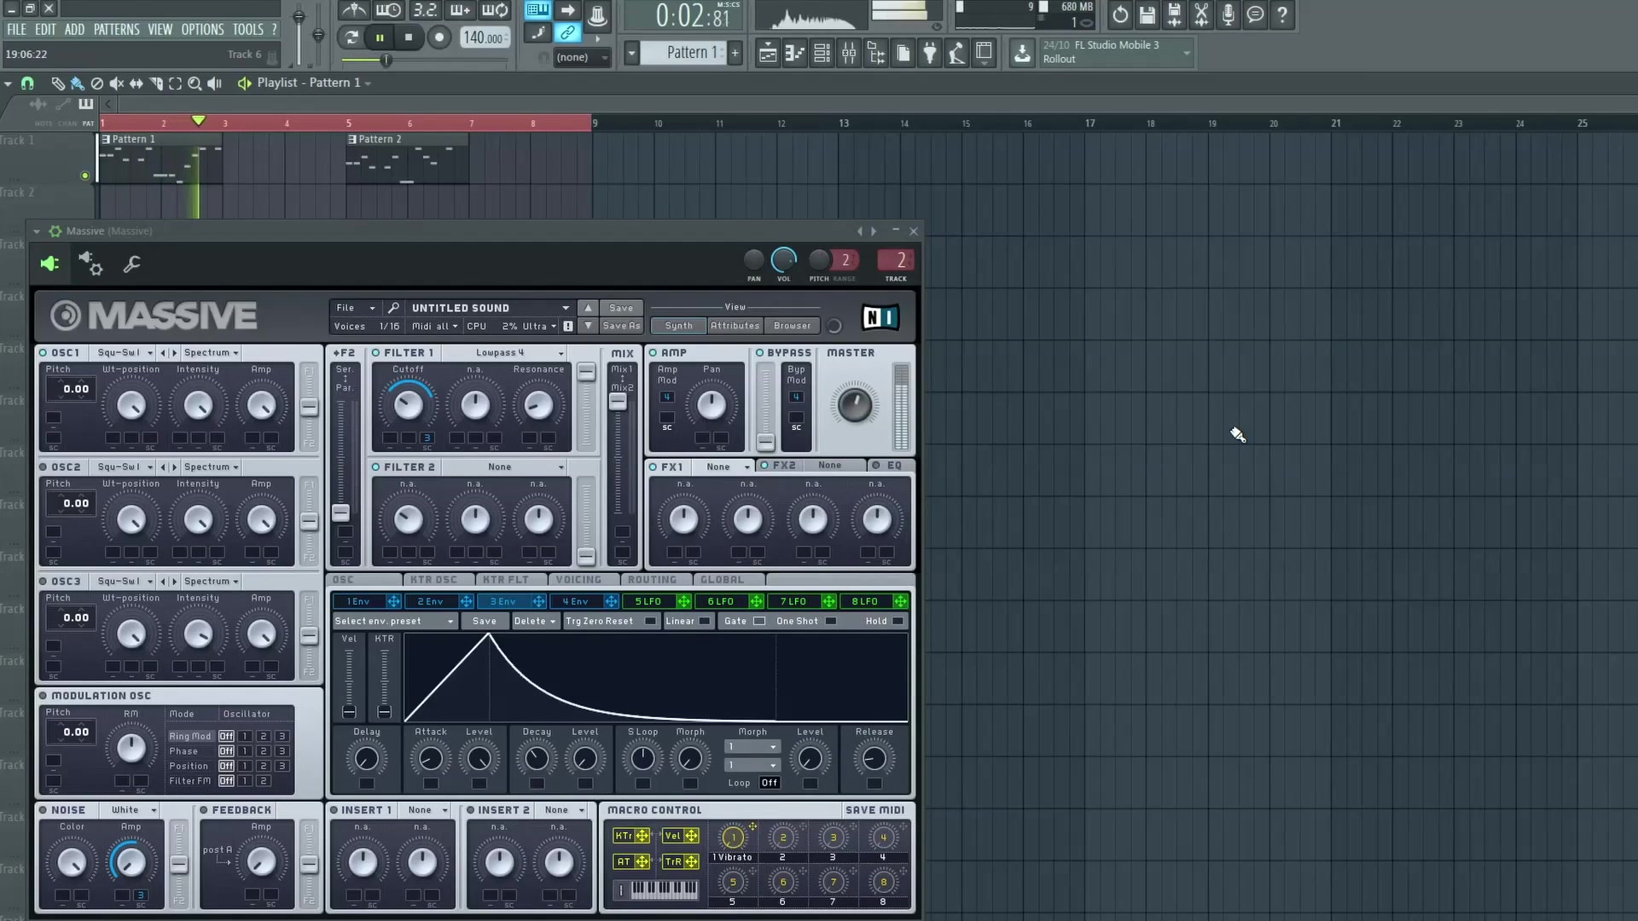Switch to Attributes view in Massive
Image resolution: width=1638 pixels, height=921 pixels.
(735, 326)
